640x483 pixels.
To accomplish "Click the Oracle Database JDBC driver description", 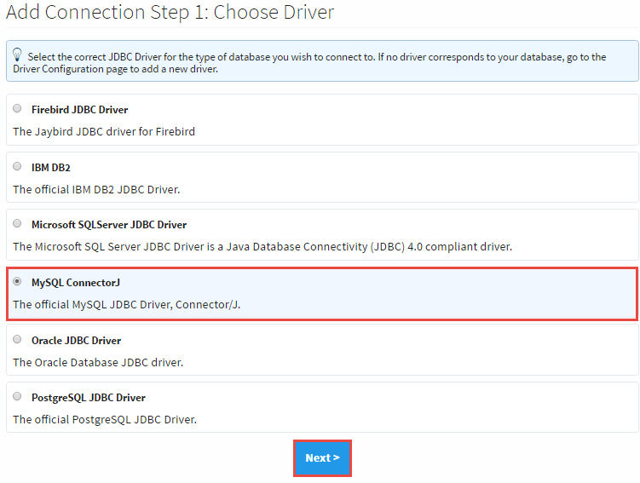I will click(98, 362).
